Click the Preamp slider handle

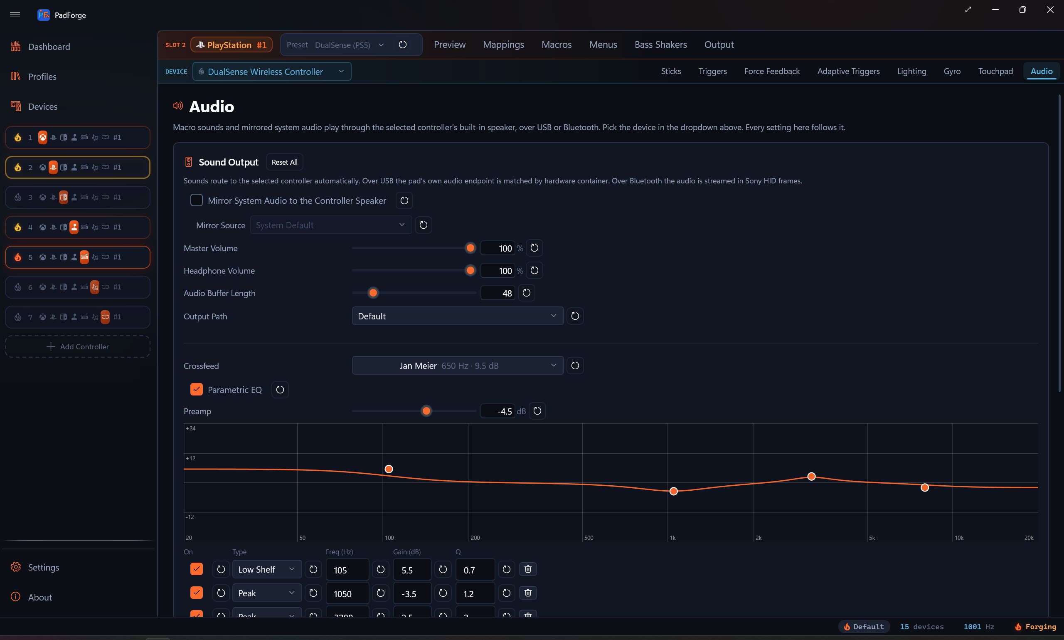tap(426, 411)
